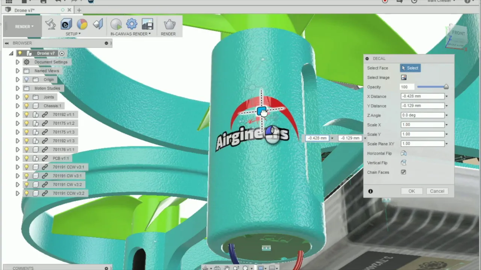
Task: Toggle the Chain Faces checkbox
Action: pos(404,172)
